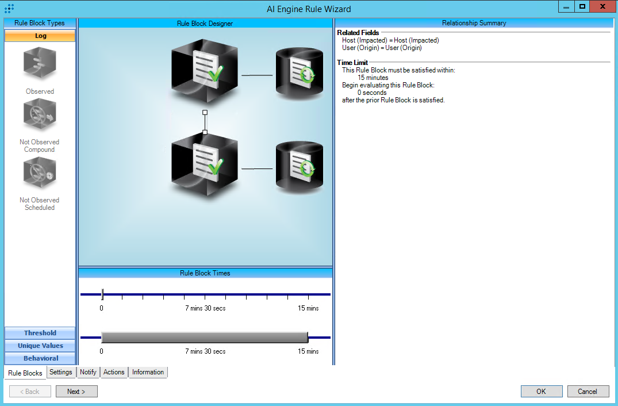Click the app logo icon in title bar
The height and width of the screenshot is (406, 618).
coord(9,8)
